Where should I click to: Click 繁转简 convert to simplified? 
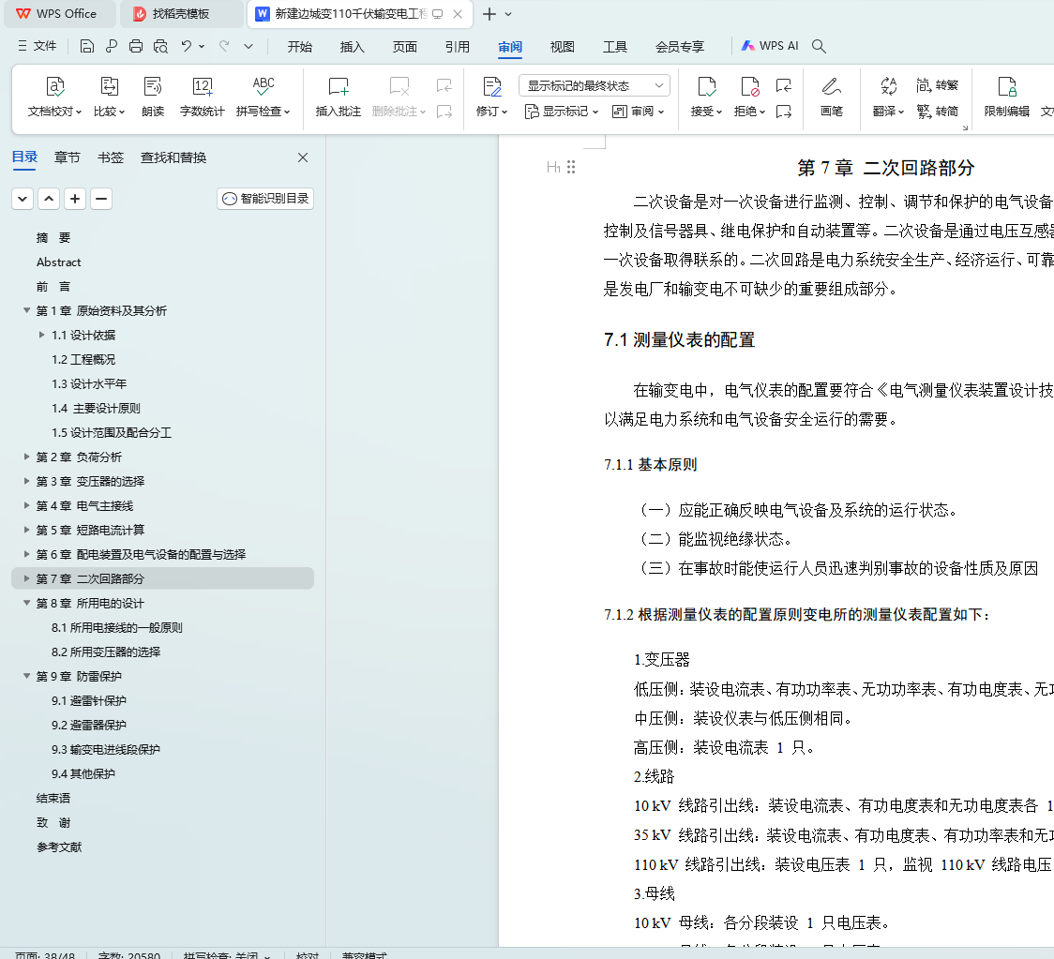point(937,112)
